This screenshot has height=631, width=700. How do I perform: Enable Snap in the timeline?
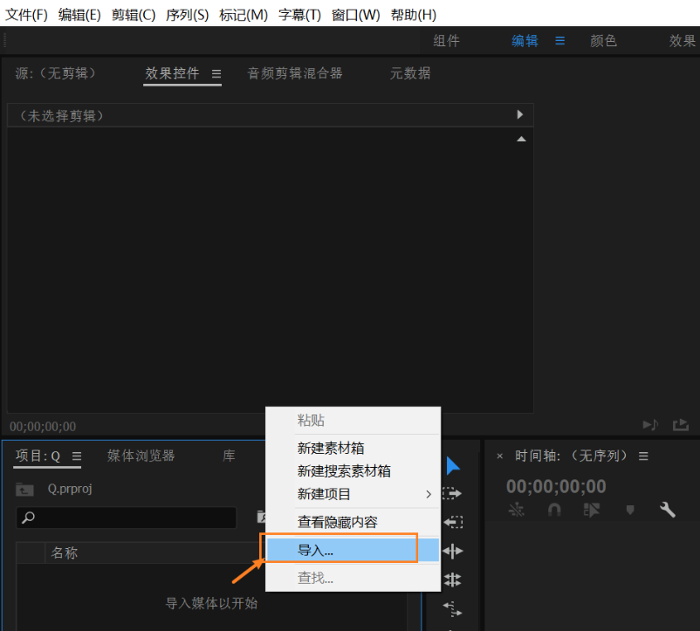(554, 510)
